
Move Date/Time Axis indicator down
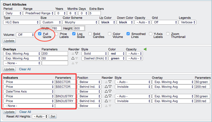point(110,92)
